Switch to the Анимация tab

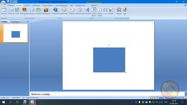click(36, 5)
